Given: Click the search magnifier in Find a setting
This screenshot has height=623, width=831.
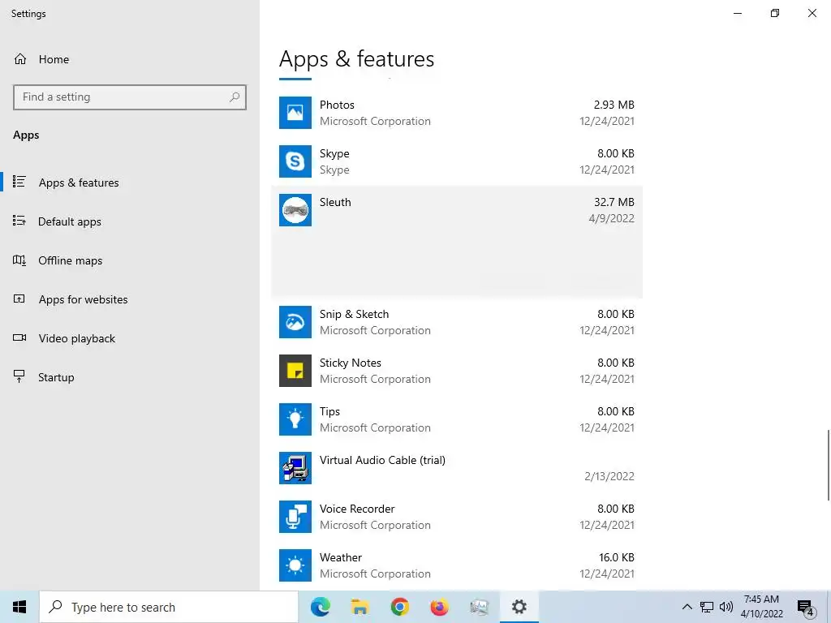Looking at the screenshot, I should (235, 97).
